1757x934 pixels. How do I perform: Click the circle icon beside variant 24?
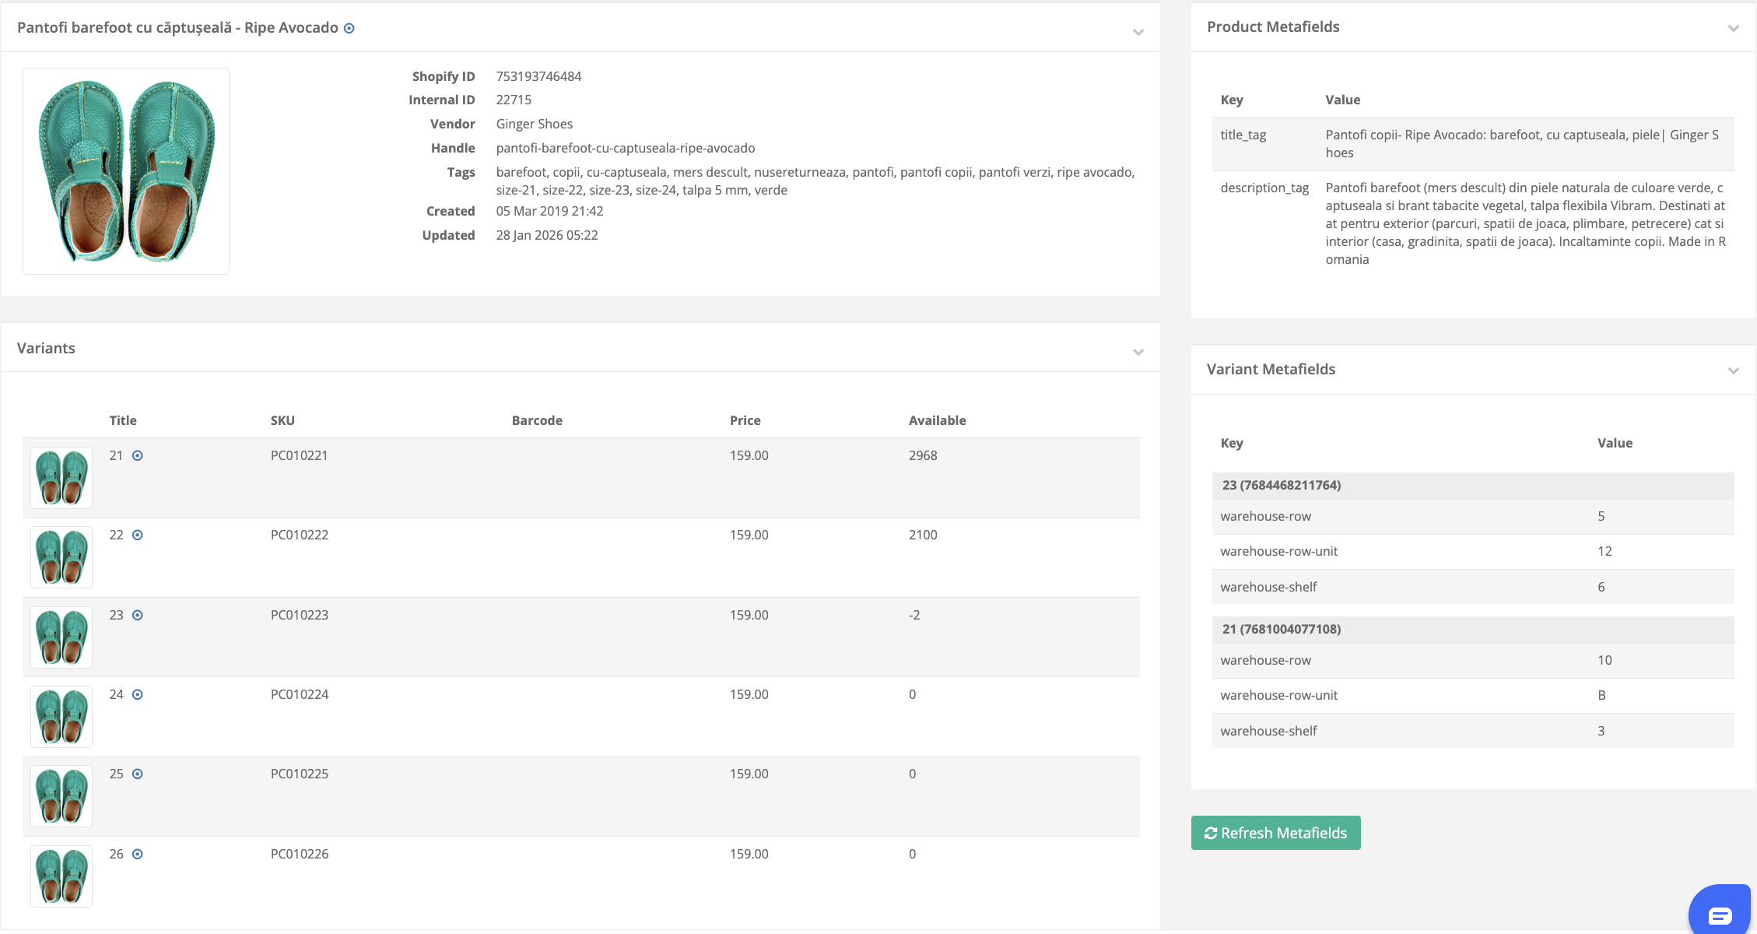pyautogui.click(x=138, y=695)
